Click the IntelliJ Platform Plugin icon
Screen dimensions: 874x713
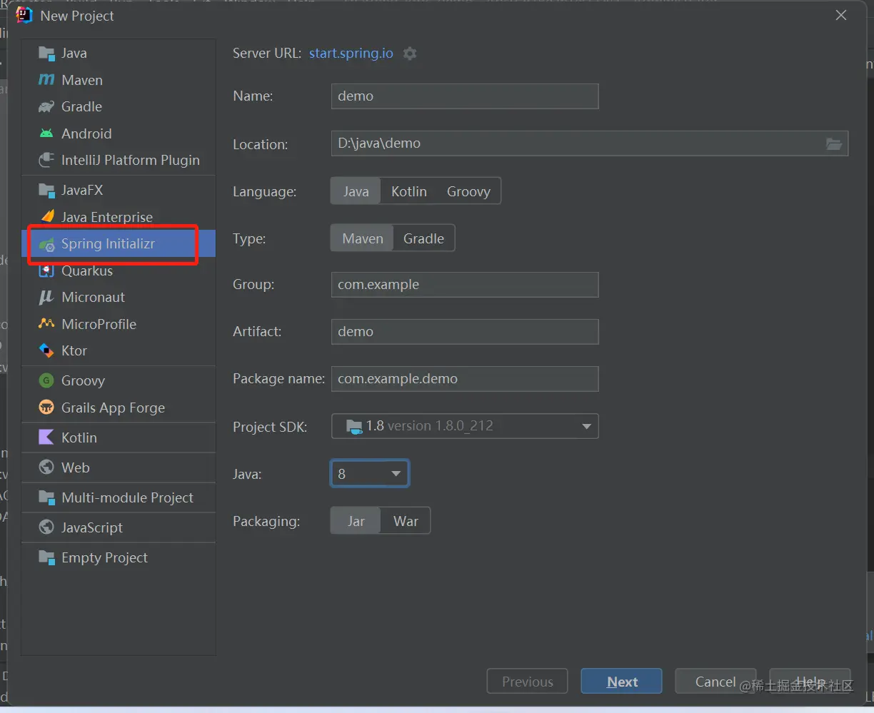pos(46,160)
